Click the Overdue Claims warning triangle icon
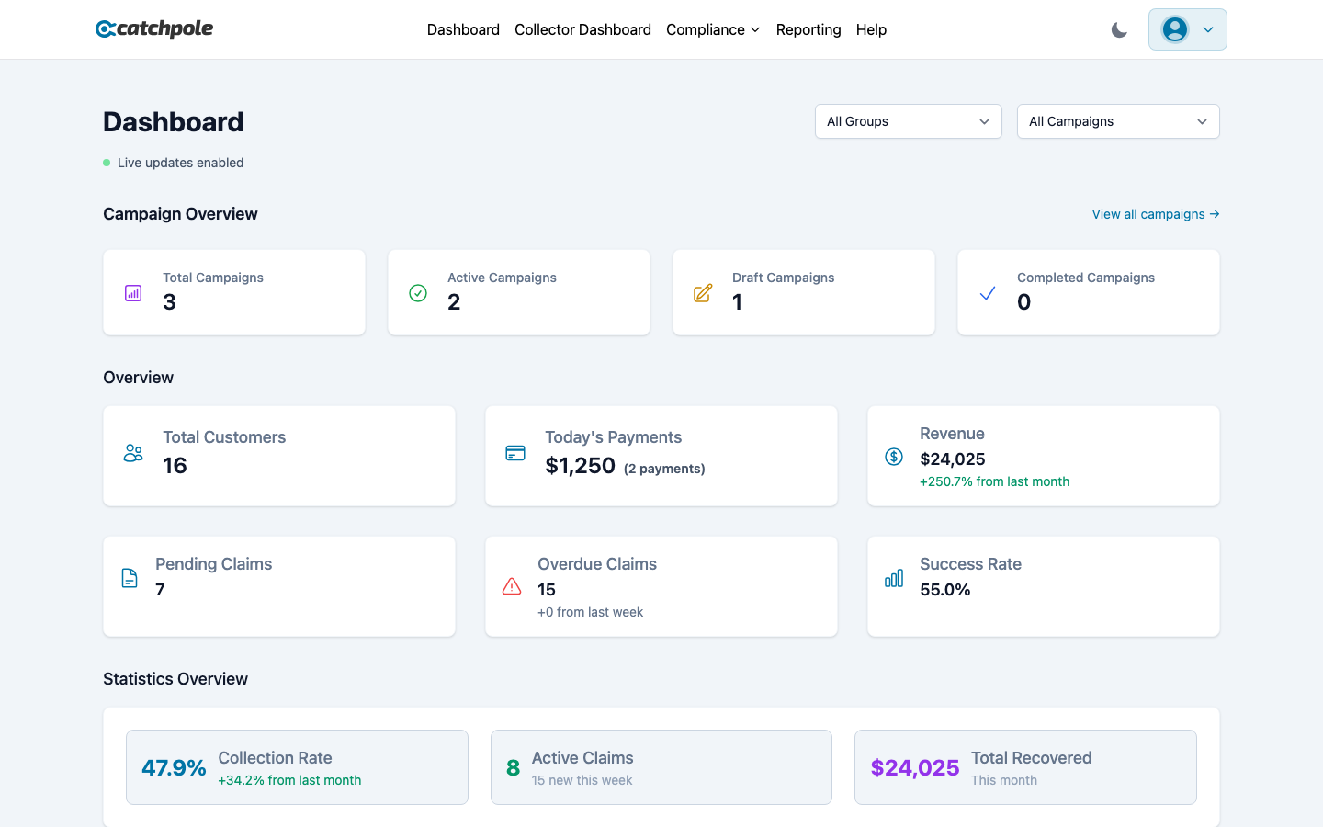Screen dimensions: 1323x827 pos(511,584)
